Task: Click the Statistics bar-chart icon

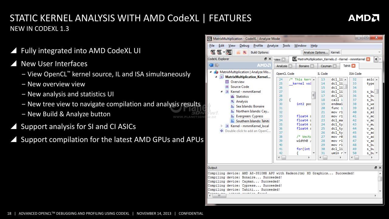Action: [x=232, y=96]
